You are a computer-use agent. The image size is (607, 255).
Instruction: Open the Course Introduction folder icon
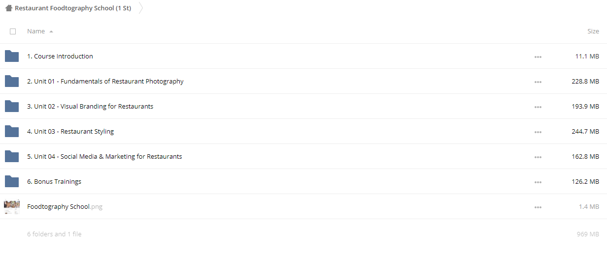12,56
